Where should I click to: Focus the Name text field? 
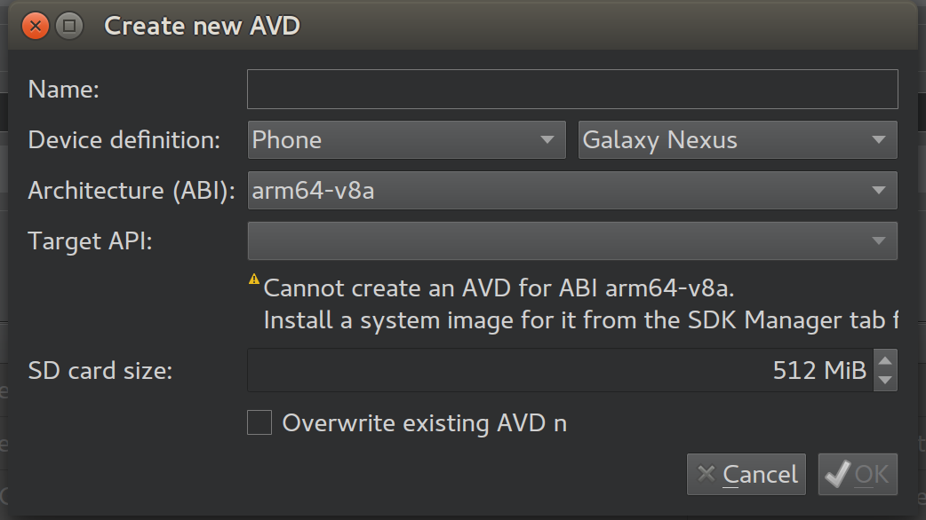pyautogui.click(x=572, y=90)
